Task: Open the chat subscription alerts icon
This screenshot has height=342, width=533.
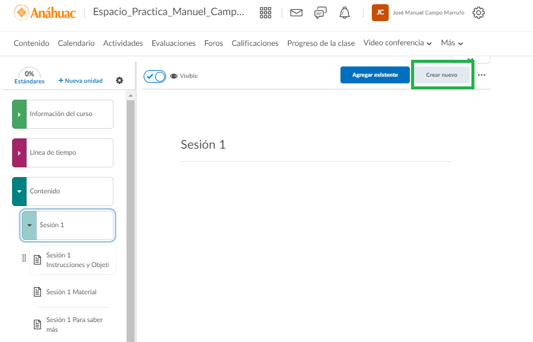Action: tap(321, 13)
